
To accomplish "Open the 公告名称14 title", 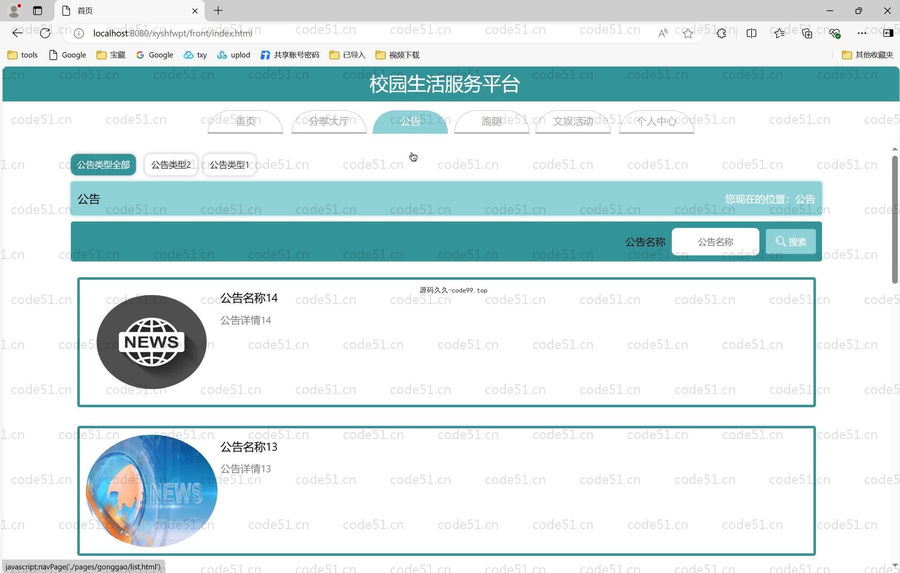I will [x=249, y=298].
